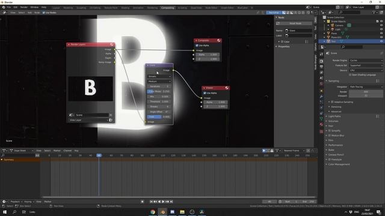The height and width of the screenshot is (216, 385).
Task: Open the Integrator dropdown
Action: tap(366, 86)
